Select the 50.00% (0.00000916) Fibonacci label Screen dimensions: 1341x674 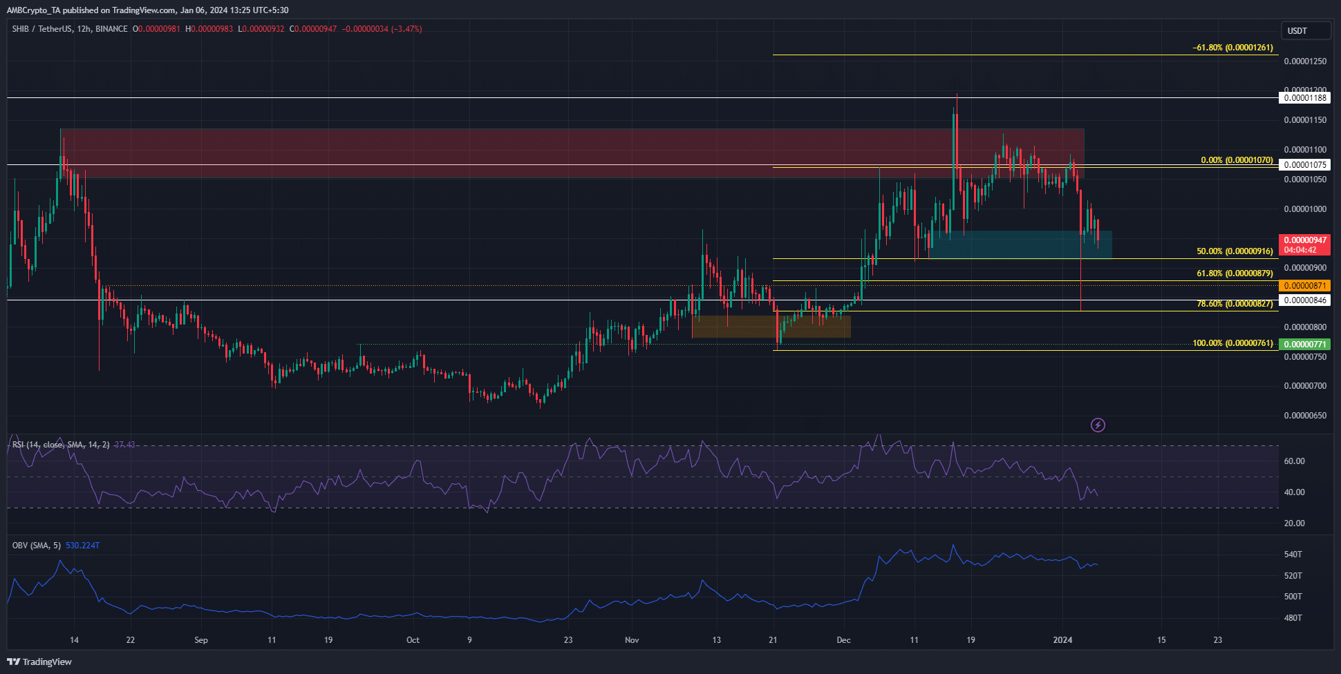(x=1235, y=252)
